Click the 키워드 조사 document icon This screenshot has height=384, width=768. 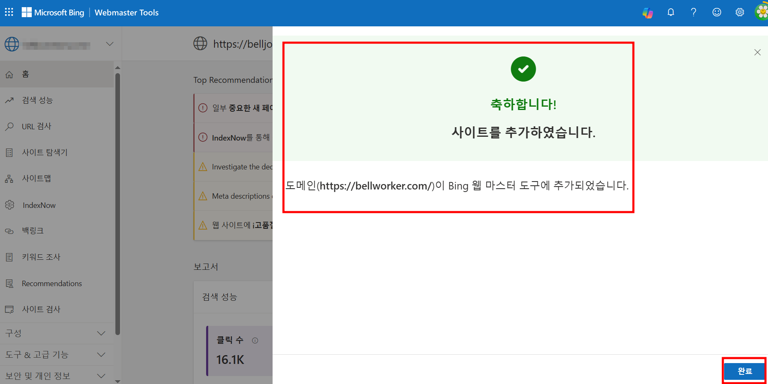(9, 257)
